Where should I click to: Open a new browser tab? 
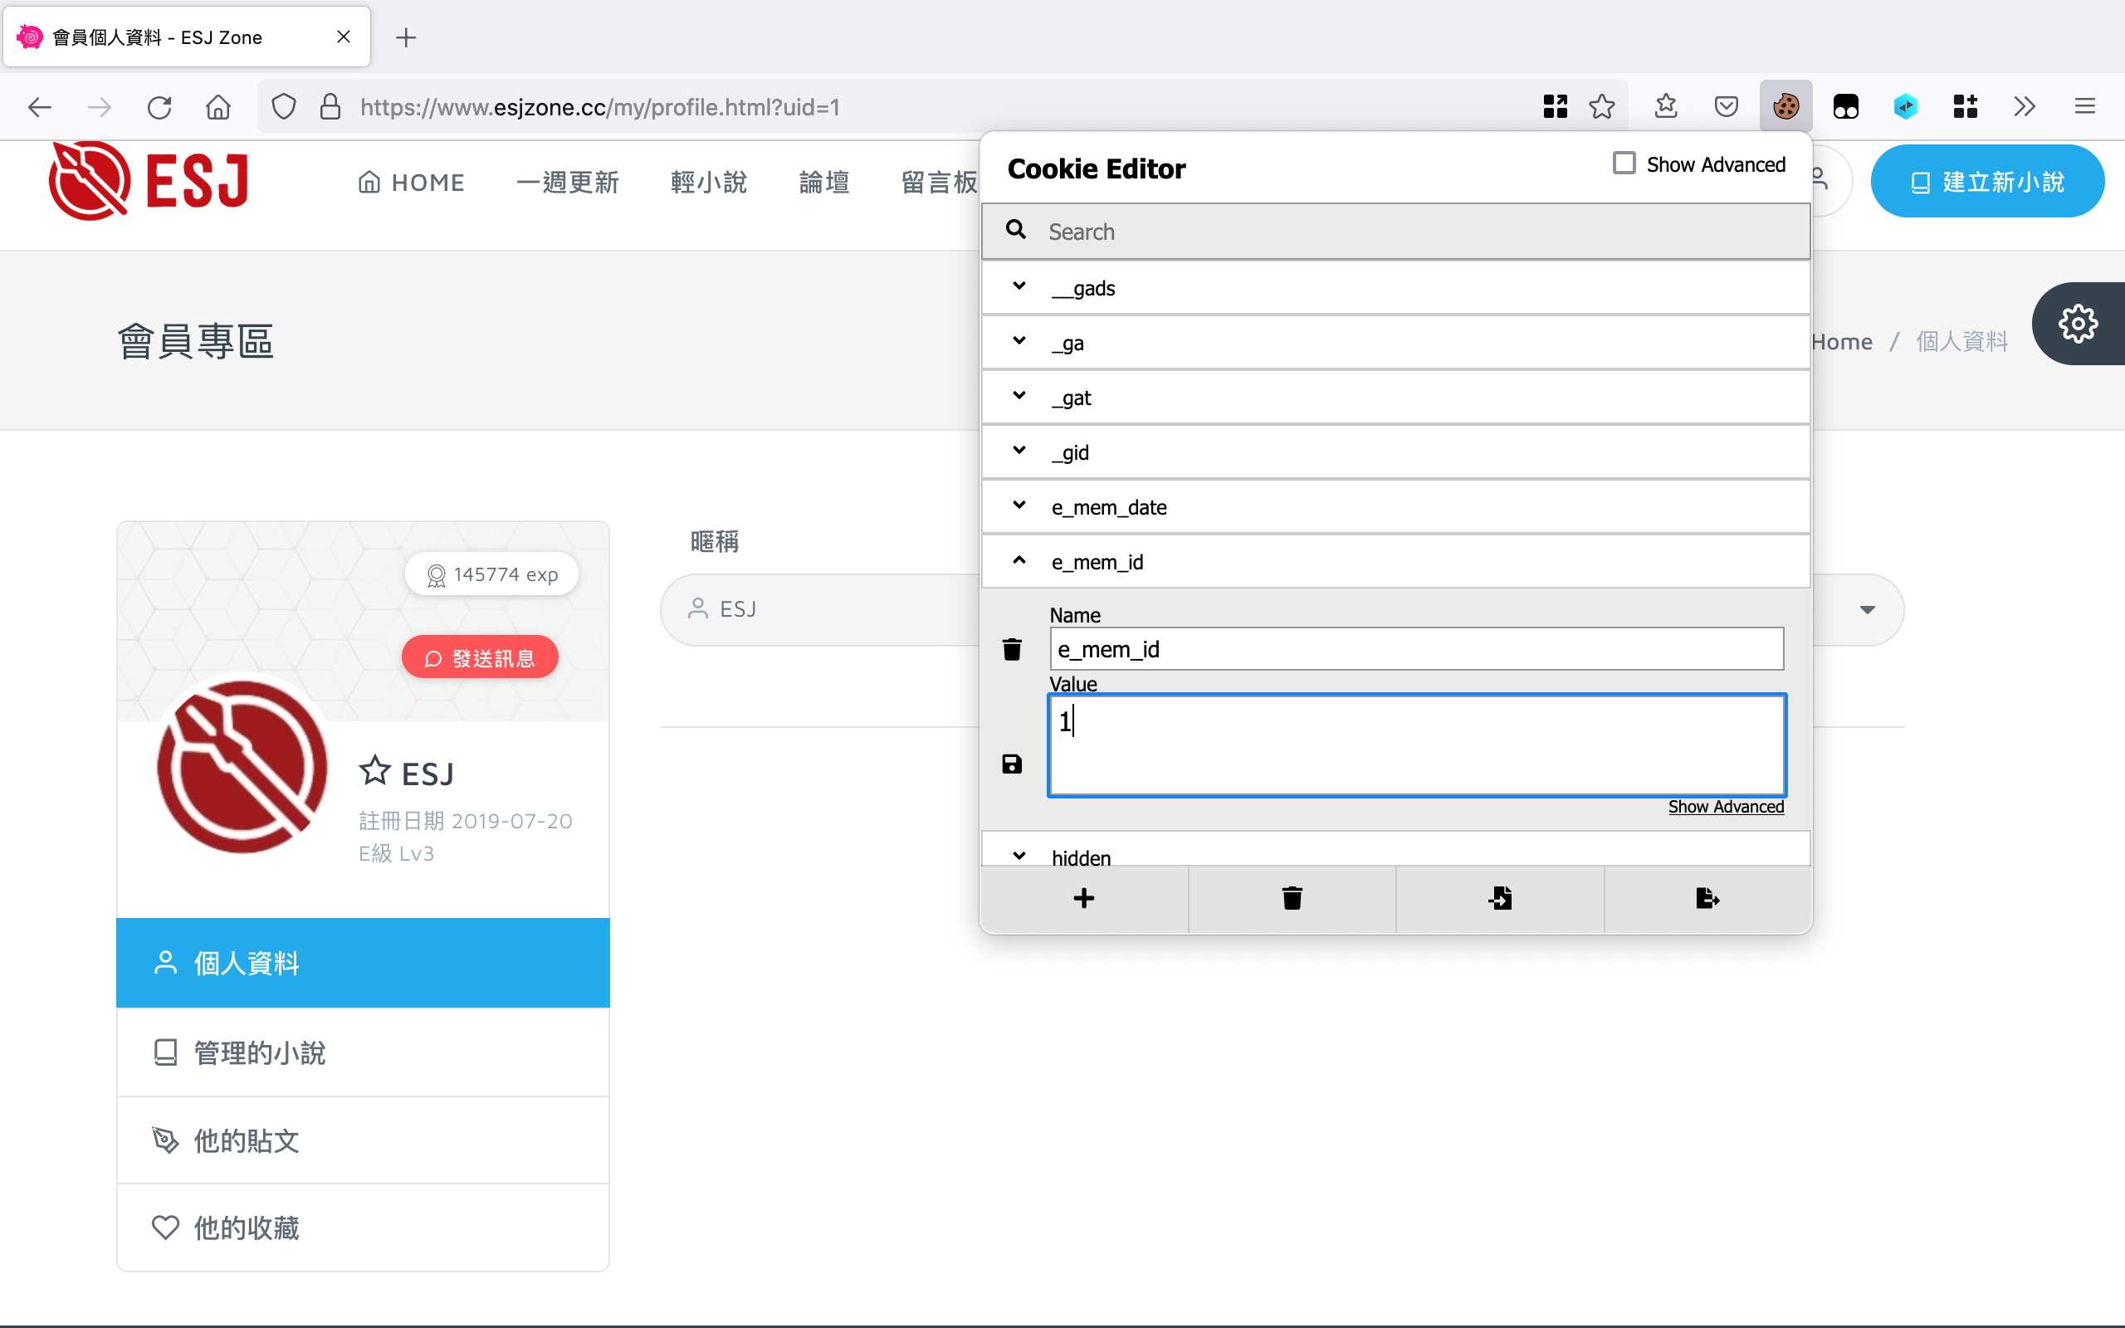pos(406,37)
